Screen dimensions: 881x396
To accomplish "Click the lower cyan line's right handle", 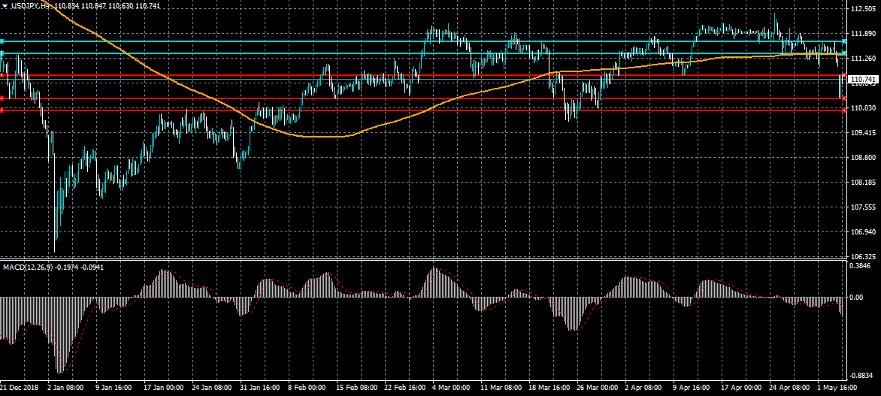I will (844, 53).
